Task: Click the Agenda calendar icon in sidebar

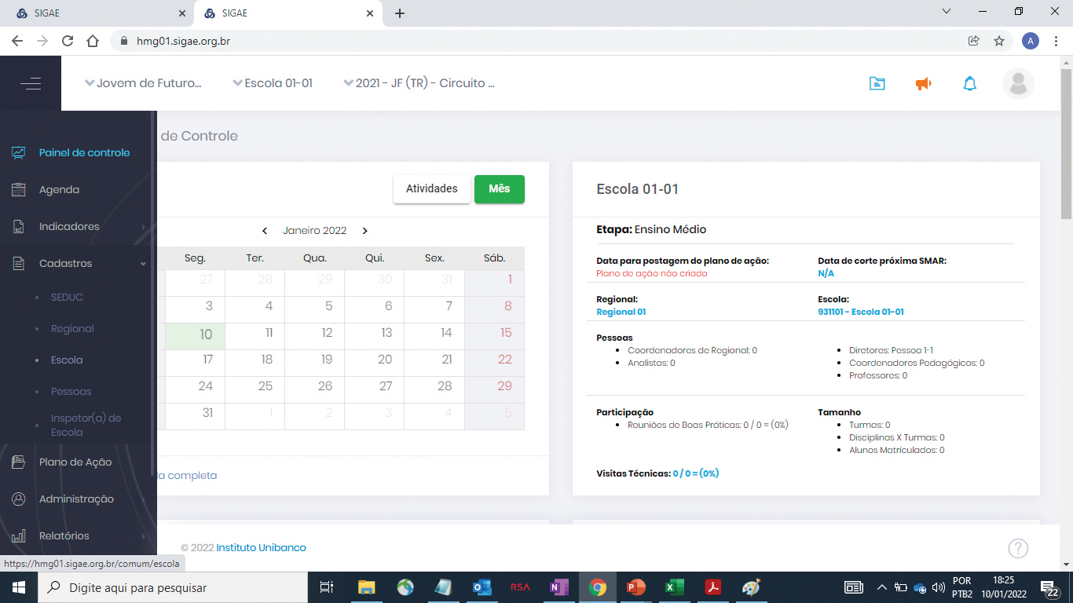Action: pyautogui.click(x=19, y=190)
